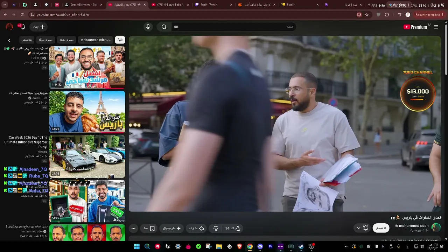Open Windows Start menu on taskbar
The width and height of the screenshot is (448, 252).
(137, 246)
